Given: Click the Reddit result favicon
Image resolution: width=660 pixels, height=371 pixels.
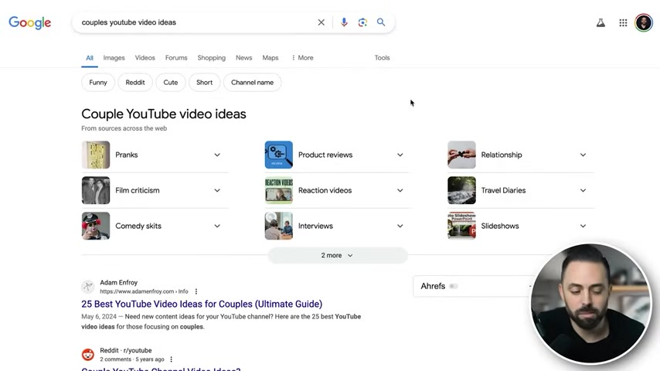Looking at the screenshot, I should click(x=88, y=355).
